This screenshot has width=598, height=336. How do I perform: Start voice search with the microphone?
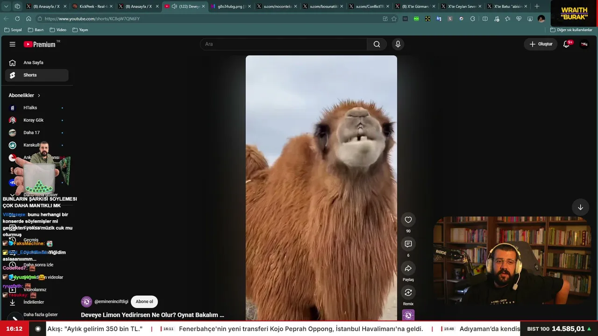point(398,44)
